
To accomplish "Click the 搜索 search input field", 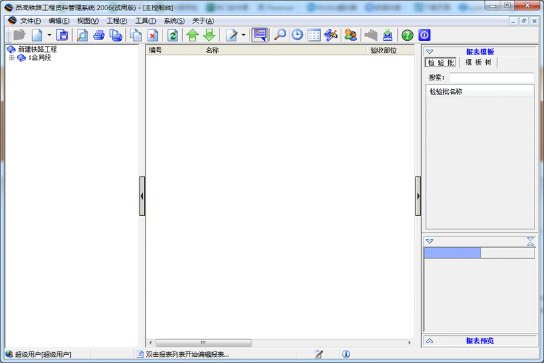I will (x=491, y=78).
